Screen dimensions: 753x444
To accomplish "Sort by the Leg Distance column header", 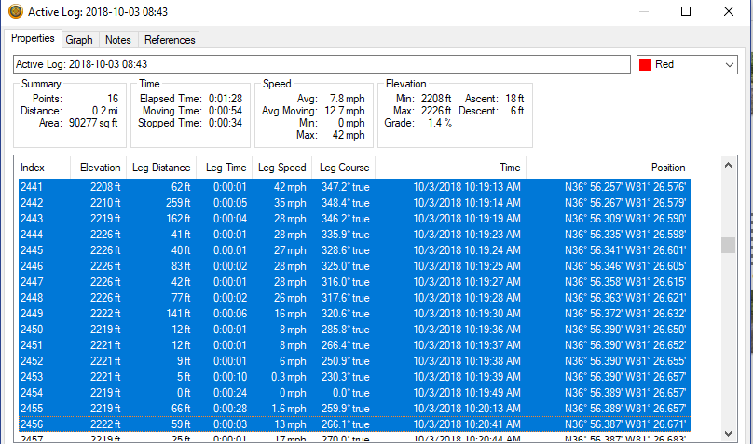I will 161,168.
